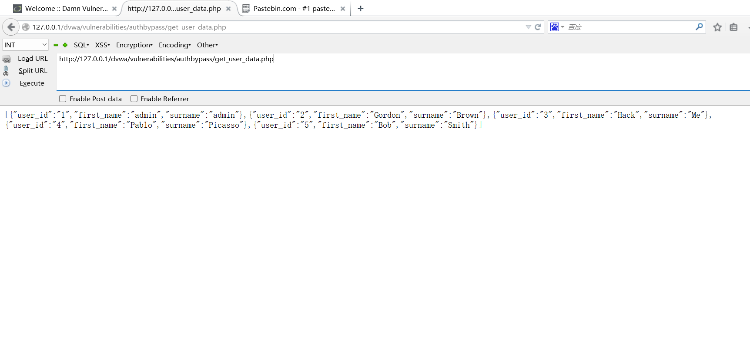Go back with the browser back arrow
This screenshot has height=354, width=750.
point(11,27)
